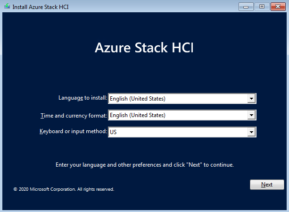This screenshot has width=289, height=212.
Task: Click Next to continue setup
Action: click(x=267, y=185)
